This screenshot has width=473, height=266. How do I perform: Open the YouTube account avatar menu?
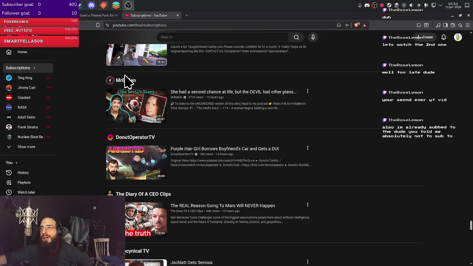coord(458,37)
